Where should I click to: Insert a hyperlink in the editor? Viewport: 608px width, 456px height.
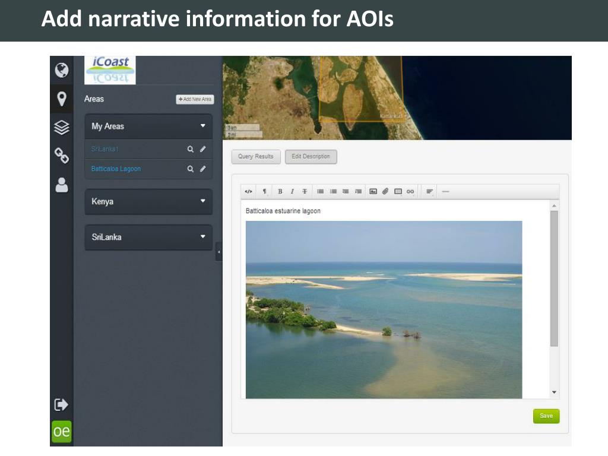[410, 191]
